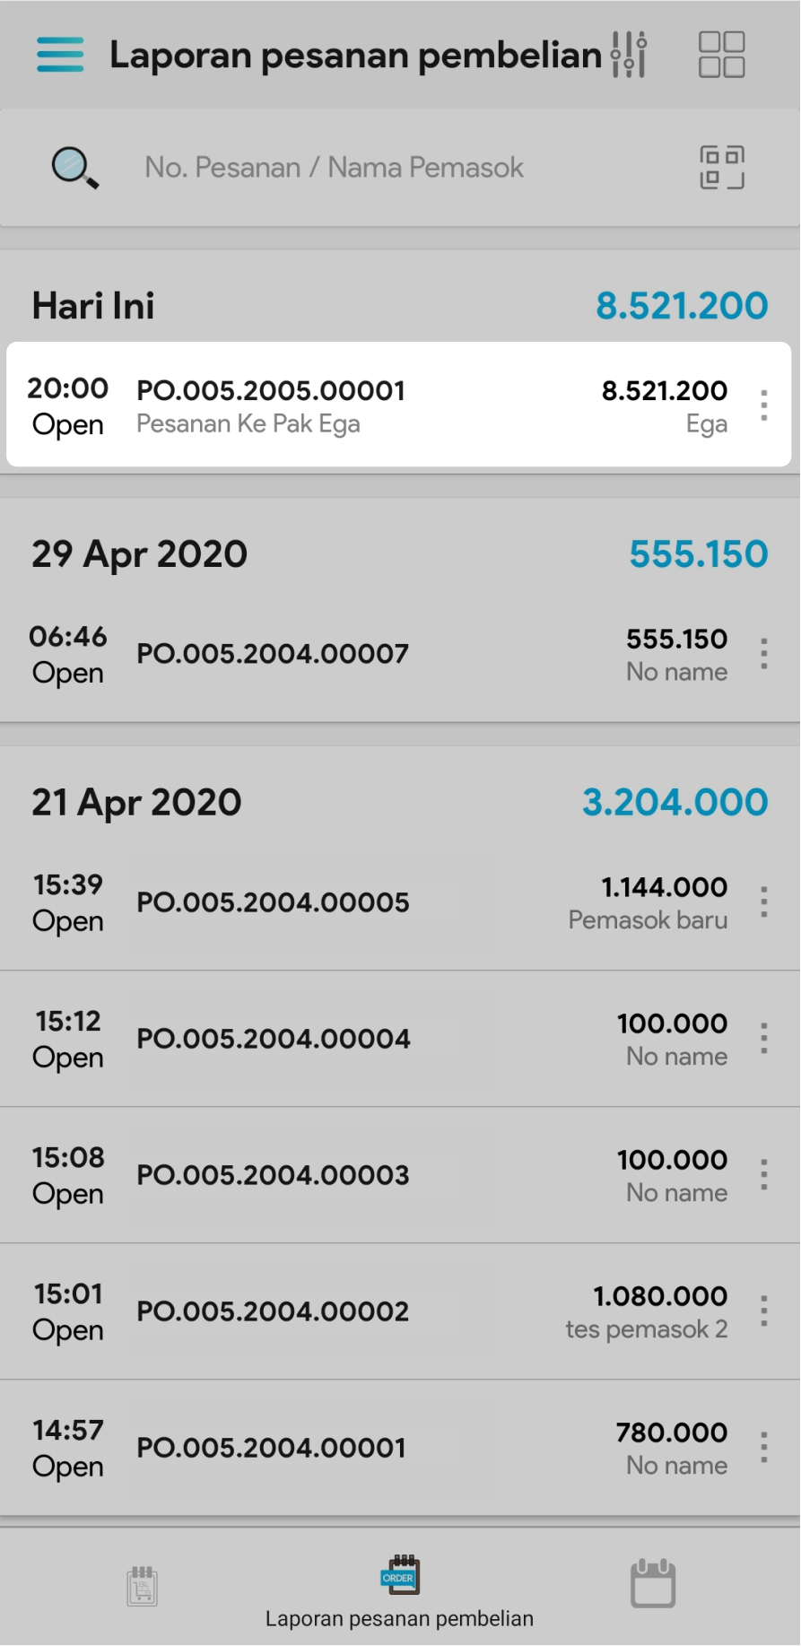
Task: Open the hamburger navigation menu
Action: click(60, 55)
